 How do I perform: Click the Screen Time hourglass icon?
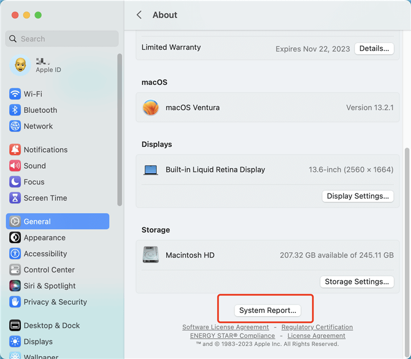point(15,198)
